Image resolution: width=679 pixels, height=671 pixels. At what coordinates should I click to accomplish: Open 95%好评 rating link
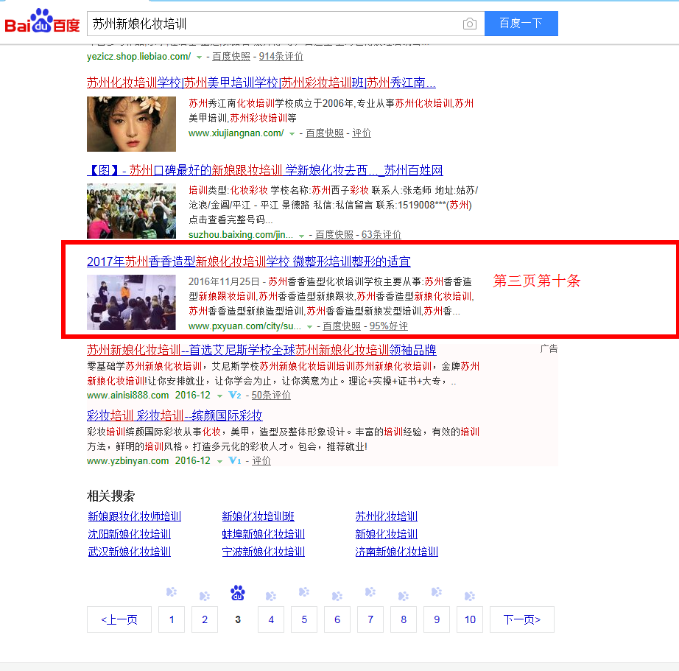tap(388, 326)
